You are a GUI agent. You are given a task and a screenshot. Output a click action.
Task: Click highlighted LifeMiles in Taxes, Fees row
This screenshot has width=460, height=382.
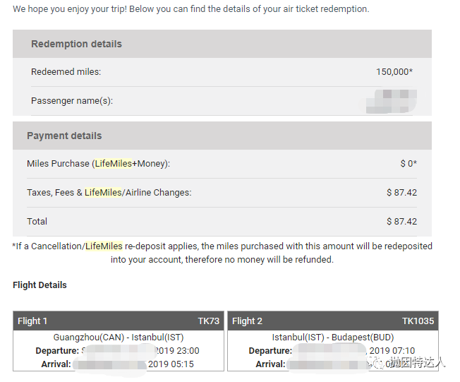tap(103, 192)
